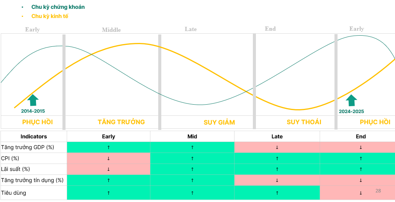The height and width of the screenshot is (202, 395).
Task: Click the CPI down arrow in the Early column
Action: 108,158
